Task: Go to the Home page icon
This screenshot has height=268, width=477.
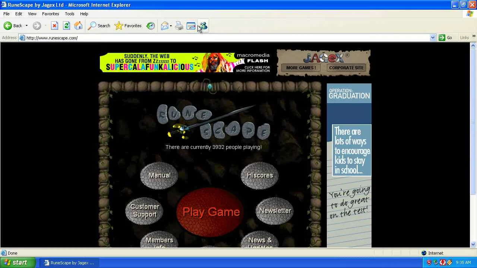Action: 78,26
